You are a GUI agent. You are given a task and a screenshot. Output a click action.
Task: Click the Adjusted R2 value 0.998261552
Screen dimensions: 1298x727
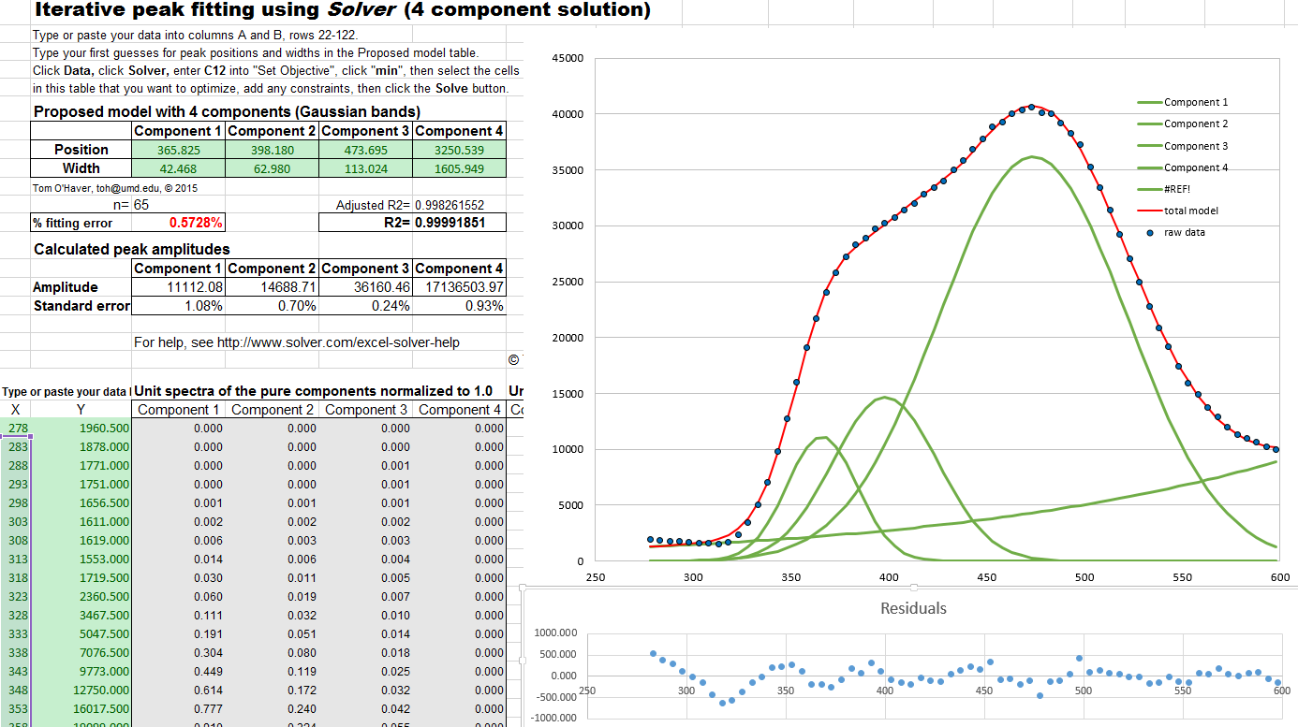tap(449, 205)
